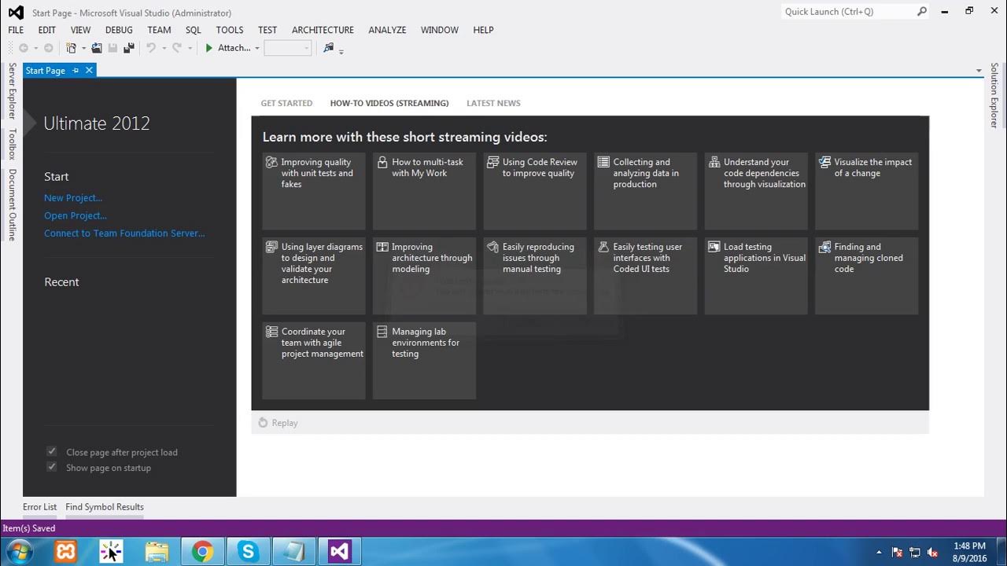This screenshot has width=1007, height=566.
Task: Open Skype from the taskbar
Action: point(249,552)
